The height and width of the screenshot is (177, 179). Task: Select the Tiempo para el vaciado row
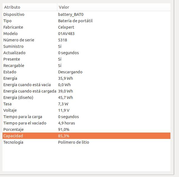86,123
